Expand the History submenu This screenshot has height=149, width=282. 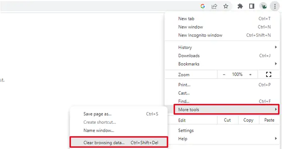tap(222, 48)
